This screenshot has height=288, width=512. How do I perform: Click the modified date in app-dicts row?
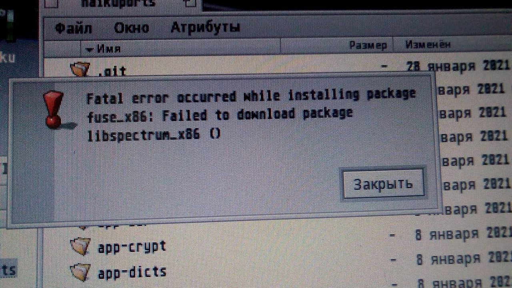coord(464,258)
